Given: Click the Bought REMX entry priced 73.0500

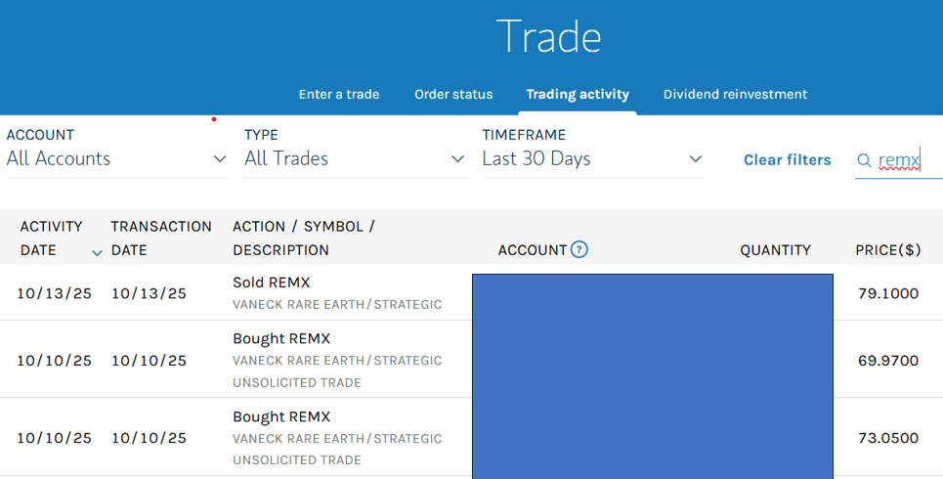Looking at the screenshot, I should (x=281, y=416).
